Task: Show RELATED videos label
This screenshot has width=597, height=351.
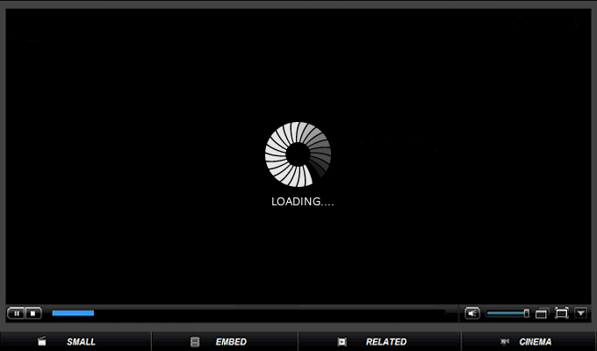Action: (x=386, y=342)
